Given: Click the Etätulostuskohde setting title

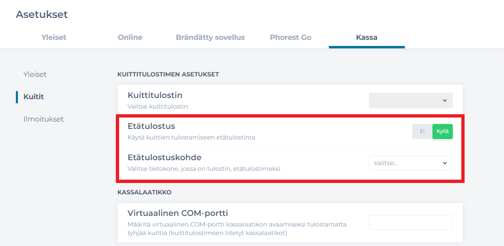Looking at the screenshot, I should (x=164, y=157).
